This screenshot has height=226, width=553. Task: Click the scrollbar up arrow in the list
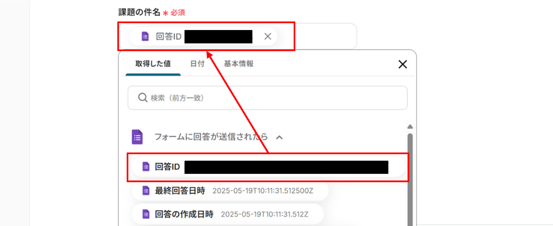[410, 126]
